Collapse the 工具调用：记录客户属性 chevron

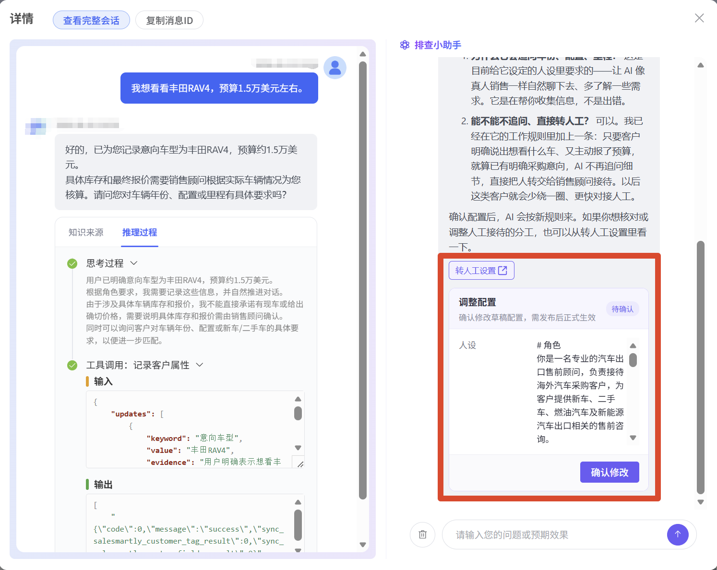[200, 365]
